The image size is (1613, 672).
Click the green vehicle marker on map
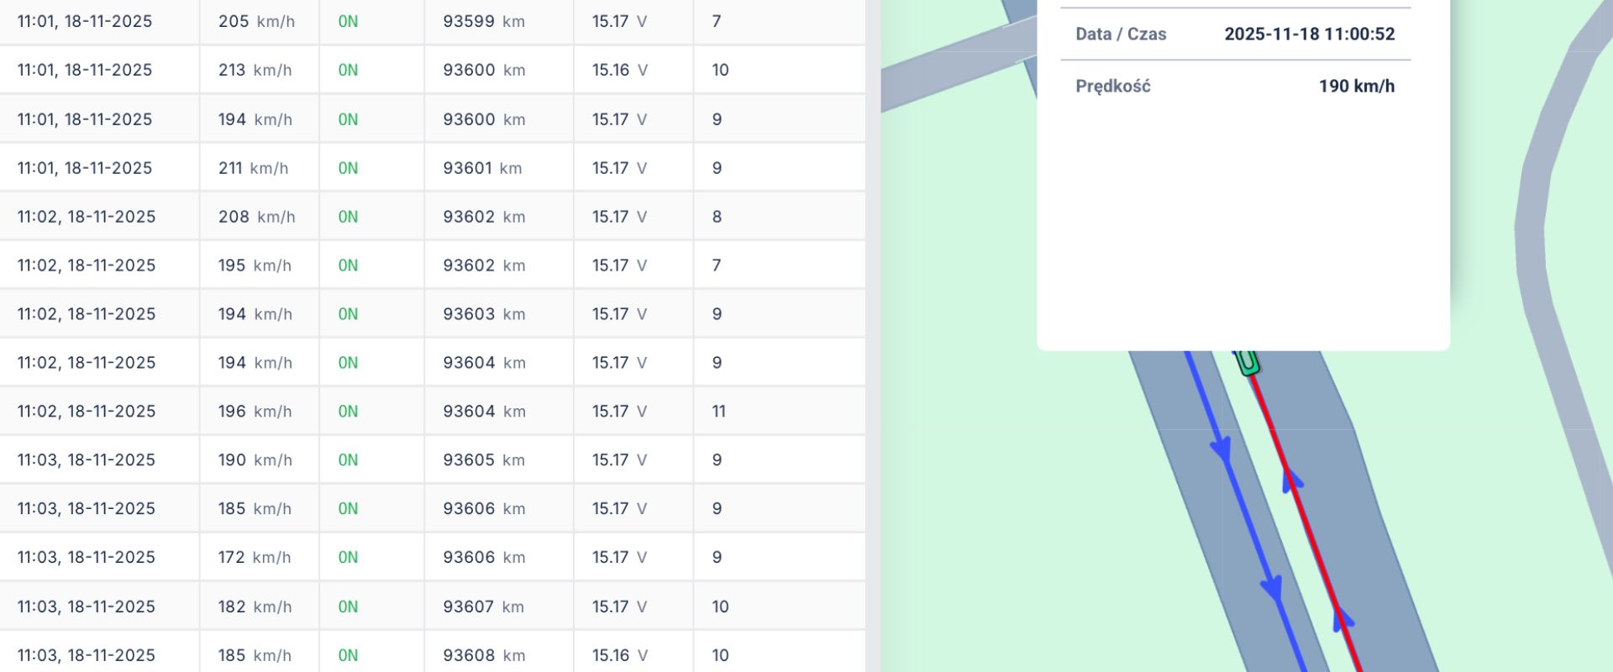[1248, 361]
